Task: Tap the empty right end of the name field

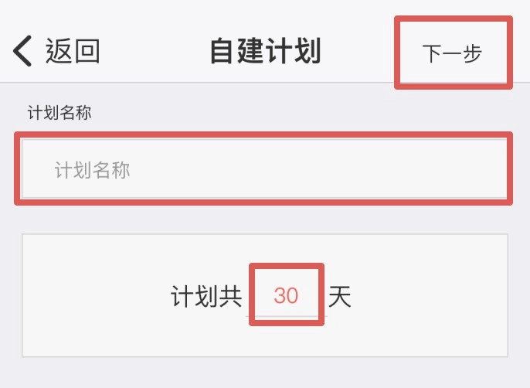Action: tap(464, 169)
